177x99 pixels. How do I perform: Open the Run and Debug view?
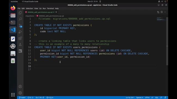click(20, 32)
